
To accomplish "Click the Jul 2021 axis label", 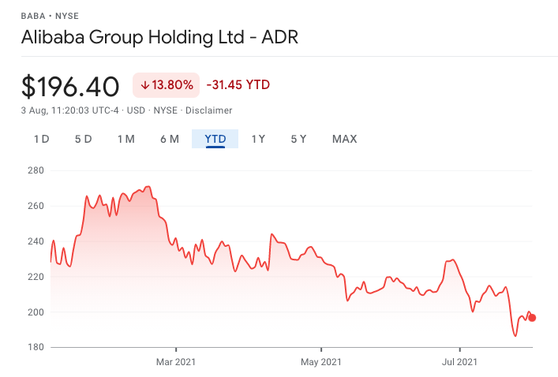I will (x=460, y=362).
